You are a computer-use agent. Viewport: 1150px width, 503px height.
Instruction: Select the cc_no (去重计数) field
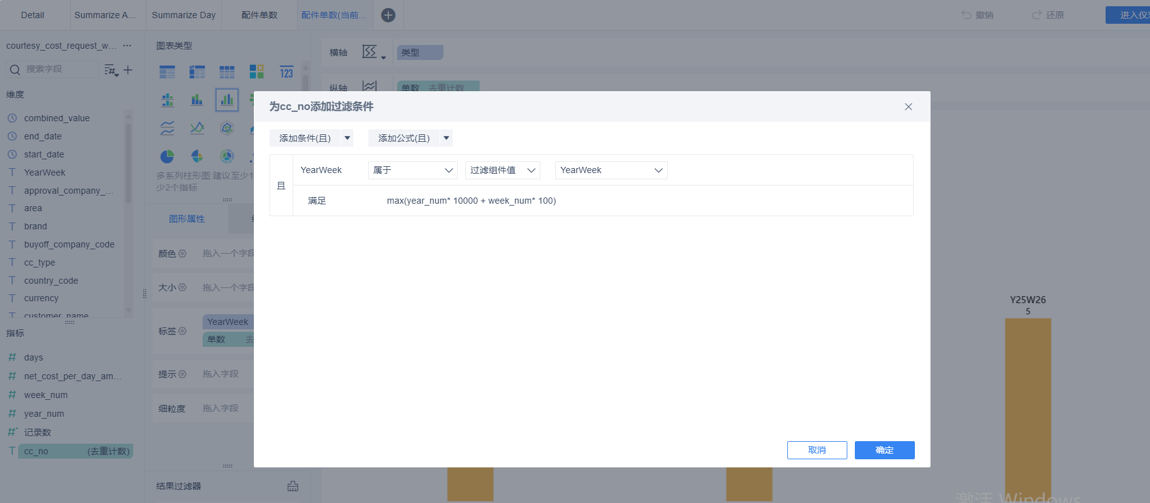pyautogui.click(x=76, y=451)
